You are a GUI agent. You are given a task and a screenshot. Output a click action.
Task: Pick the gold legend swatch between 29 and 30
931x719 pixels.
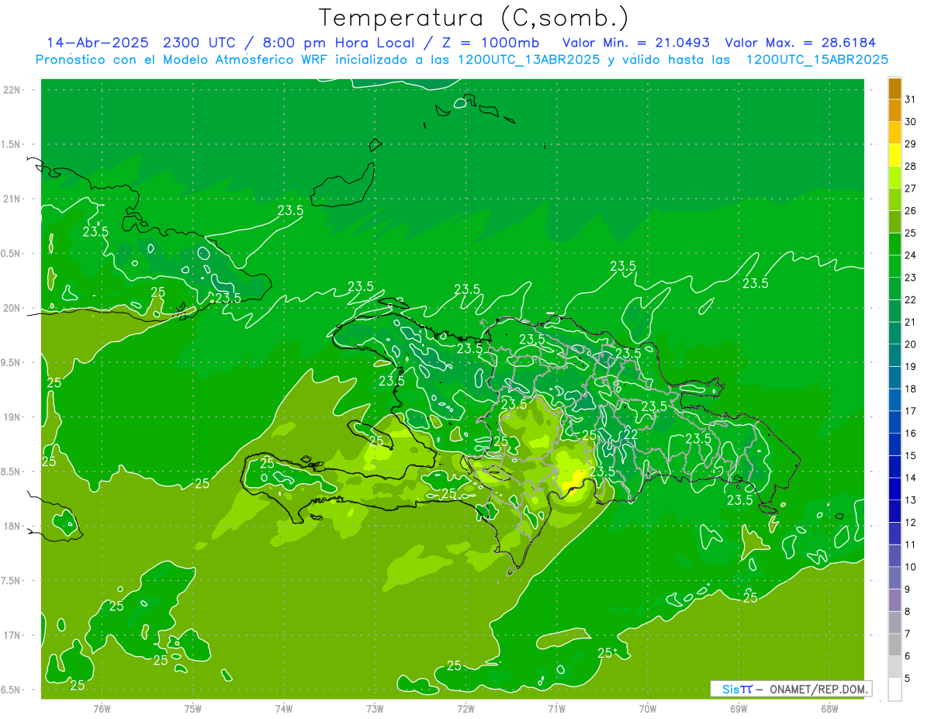pos(895,133)
